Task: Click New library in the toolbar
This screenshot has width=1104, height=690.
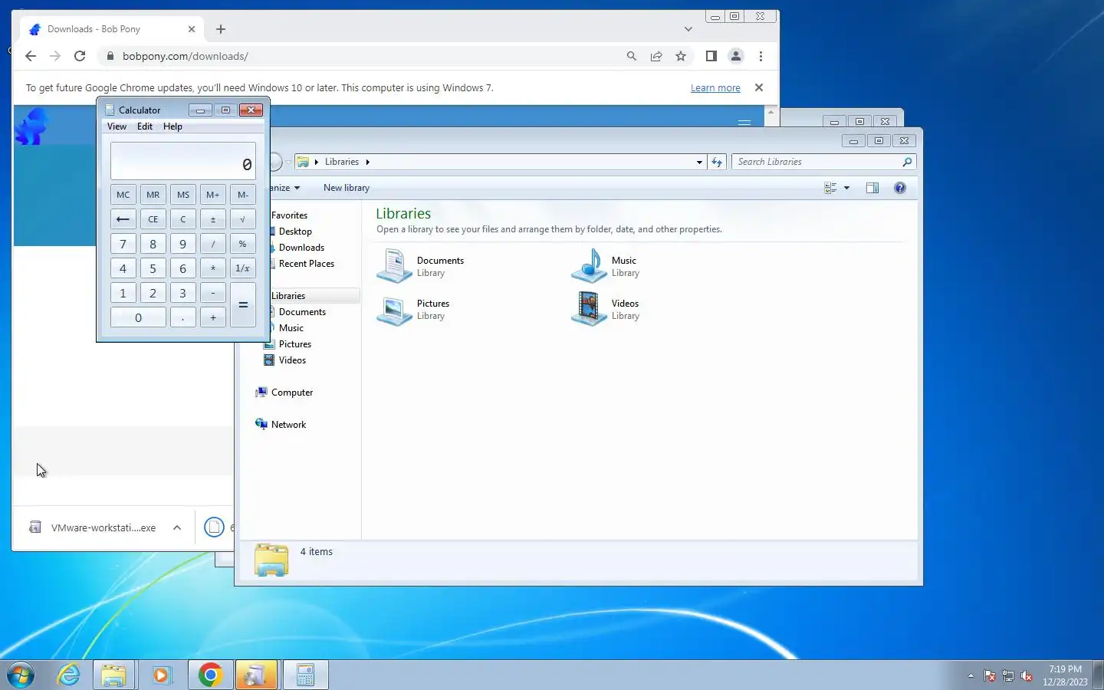Action: click(x=347, y=188)
